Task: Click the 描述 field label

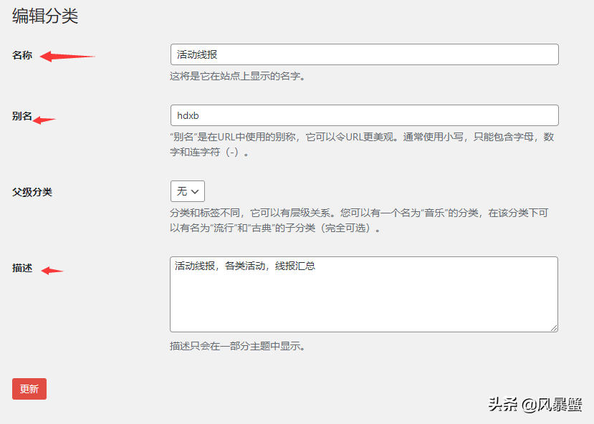Action: click(22, 268)
